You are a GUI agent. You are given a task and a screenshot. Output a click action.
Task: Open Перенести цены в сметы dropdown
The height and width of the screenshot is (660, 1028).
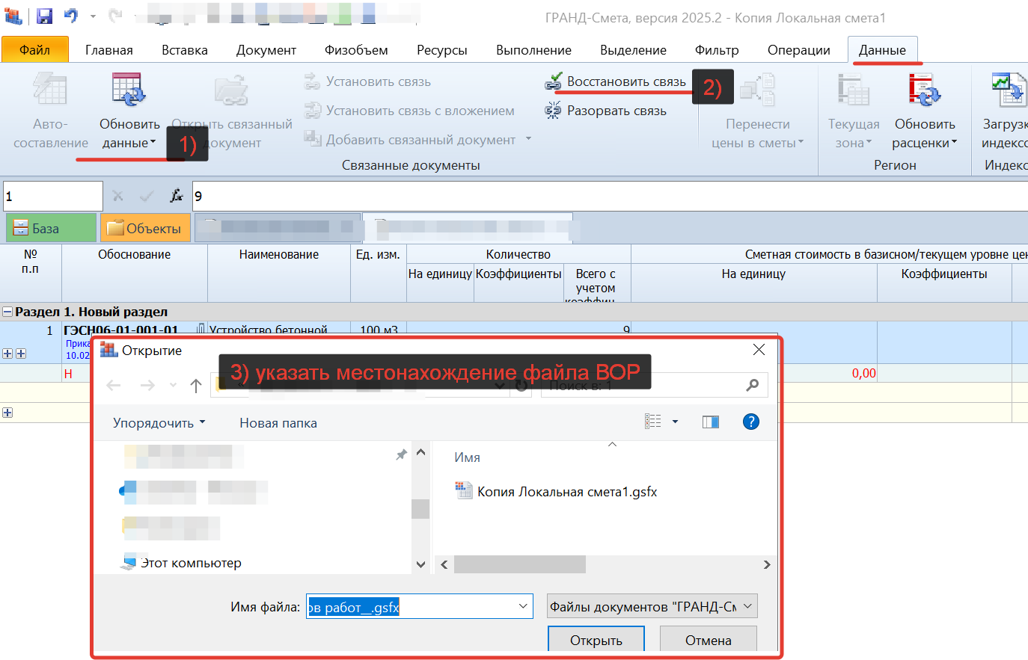click(x=801, y=141)
